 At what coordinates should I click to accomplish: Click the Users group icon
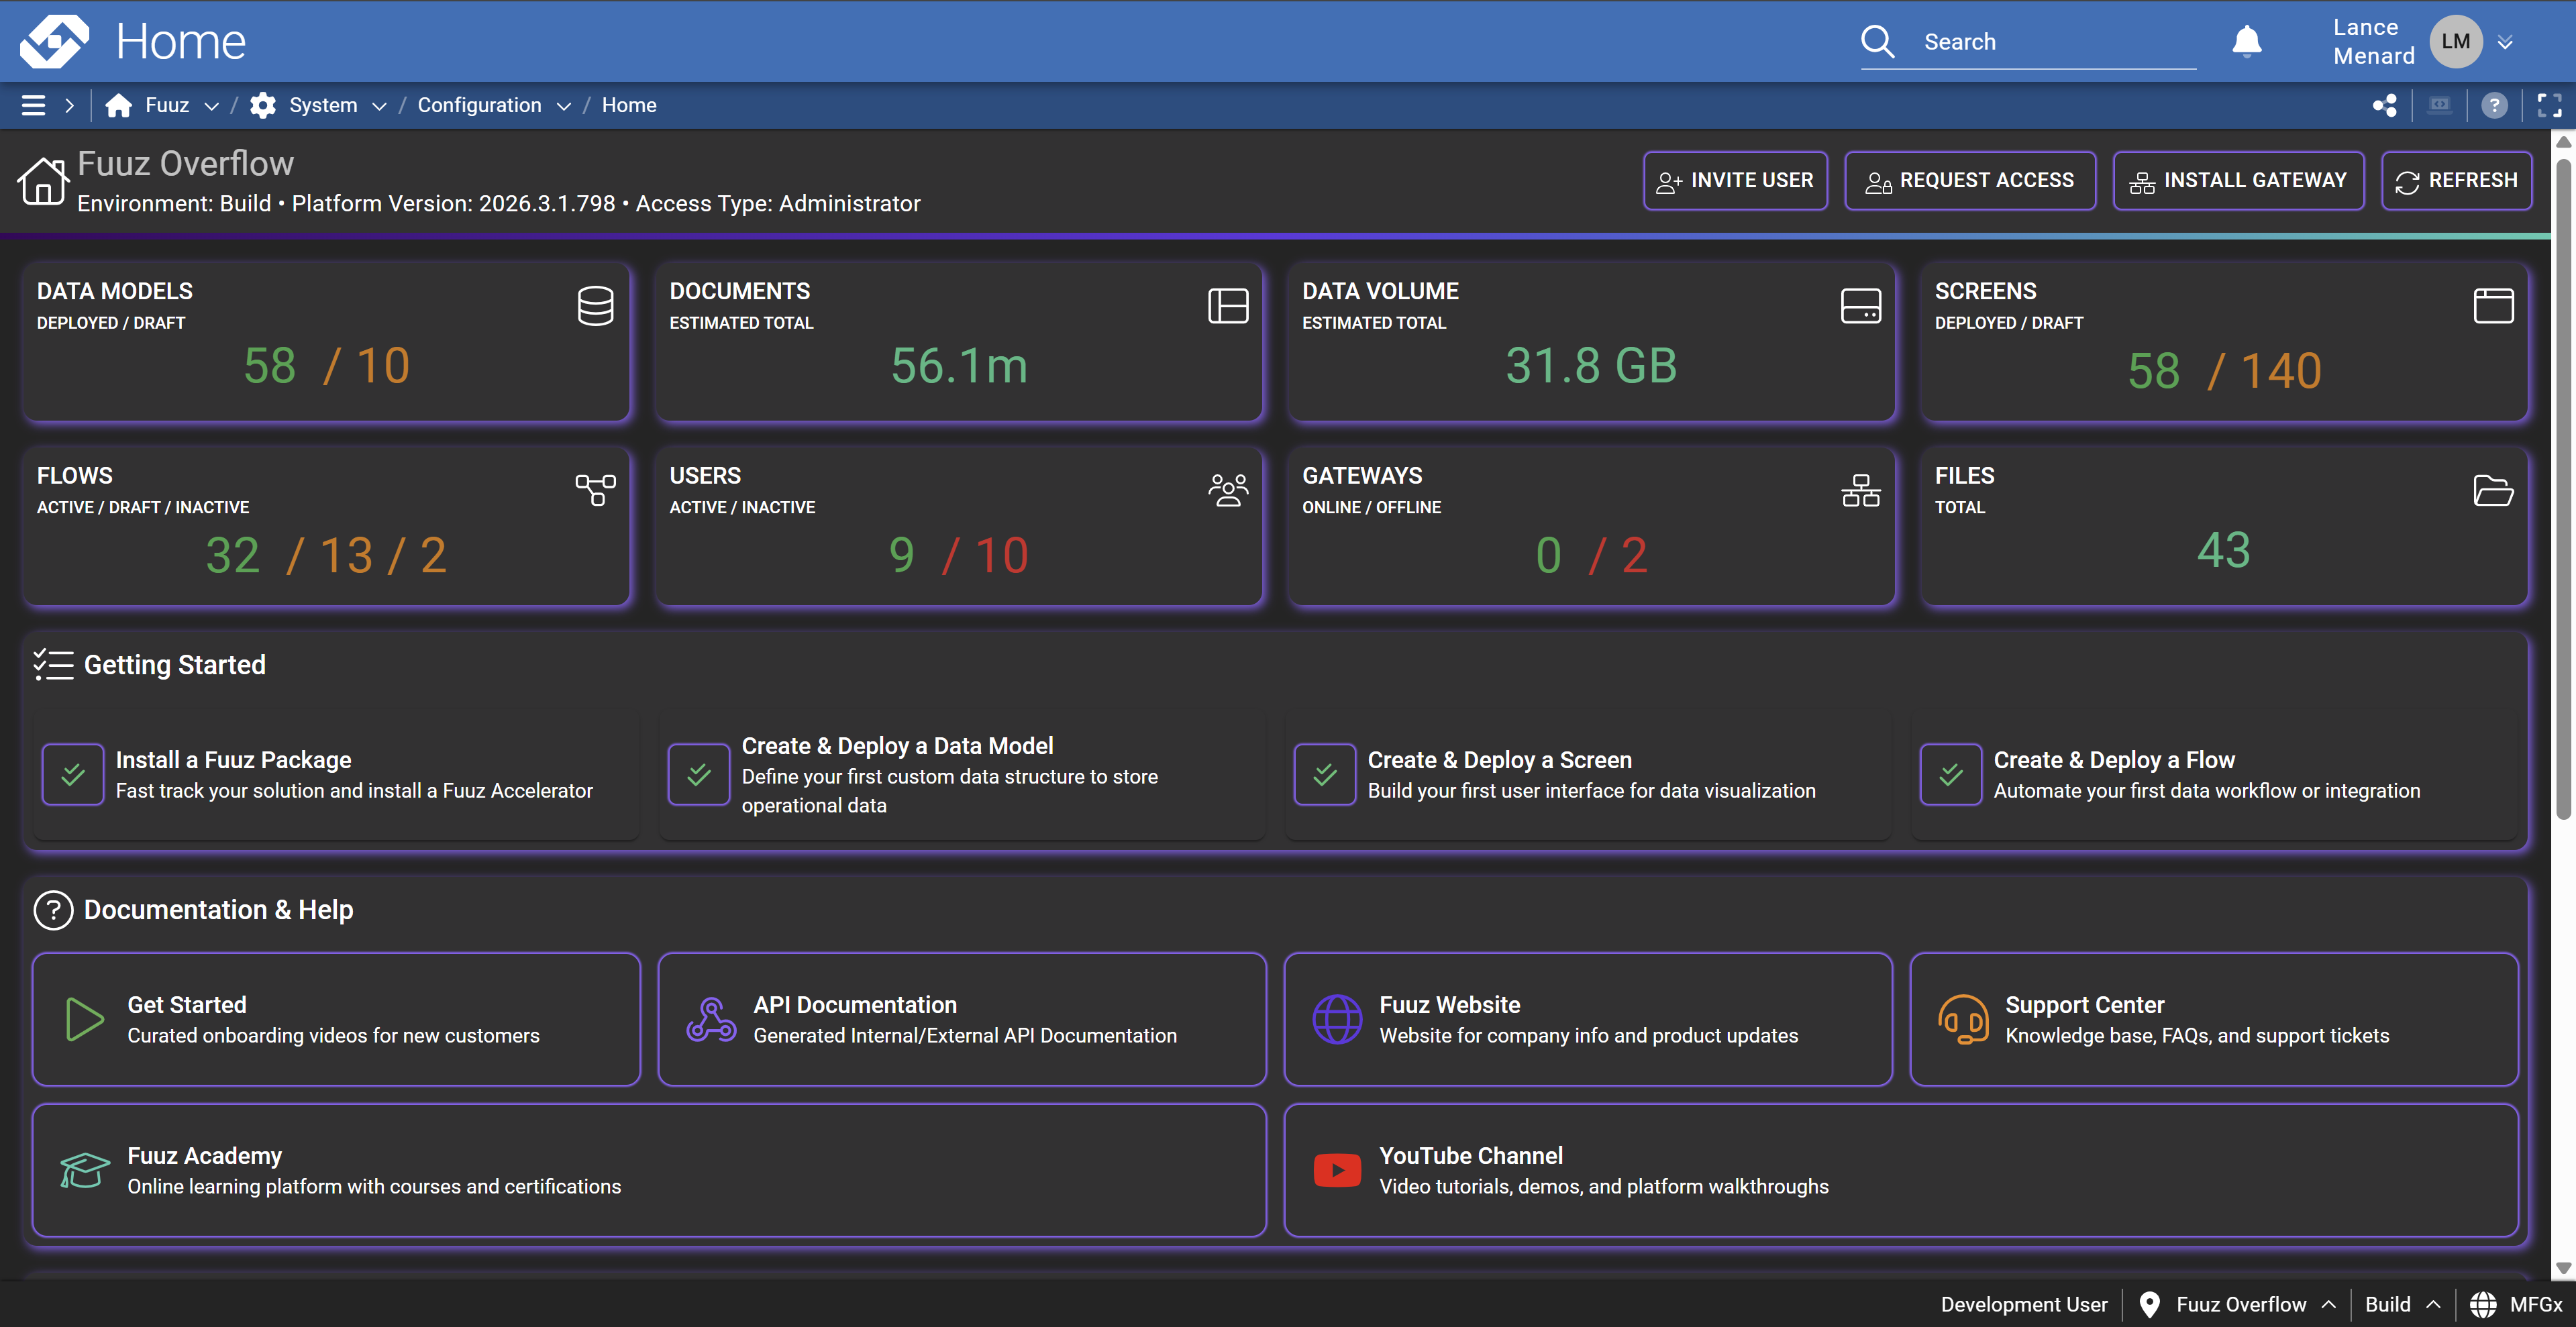(1228, 490)
